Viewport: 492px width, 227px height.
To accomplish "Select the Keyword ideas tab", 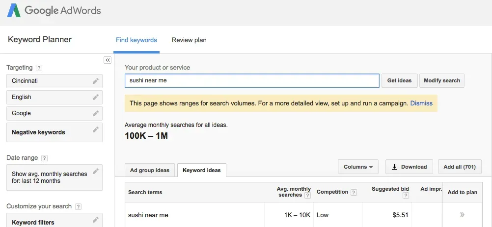I will 202,170.
